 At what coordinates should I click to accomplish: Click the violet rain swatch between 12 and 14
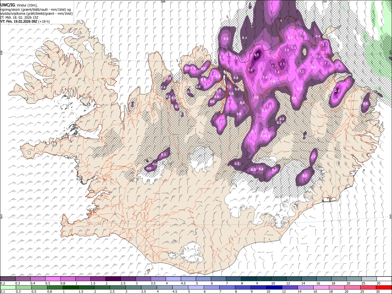pos(289,287)
